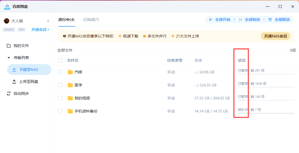Click the 全部暂停 button
Viewport: 299px width, 153px height.
(249, 20)
